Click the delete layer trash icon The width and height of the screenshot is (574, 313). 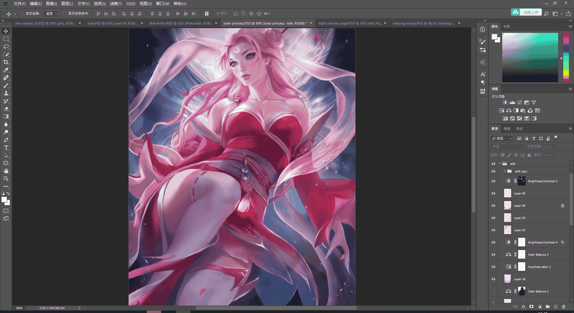[564, 307]
